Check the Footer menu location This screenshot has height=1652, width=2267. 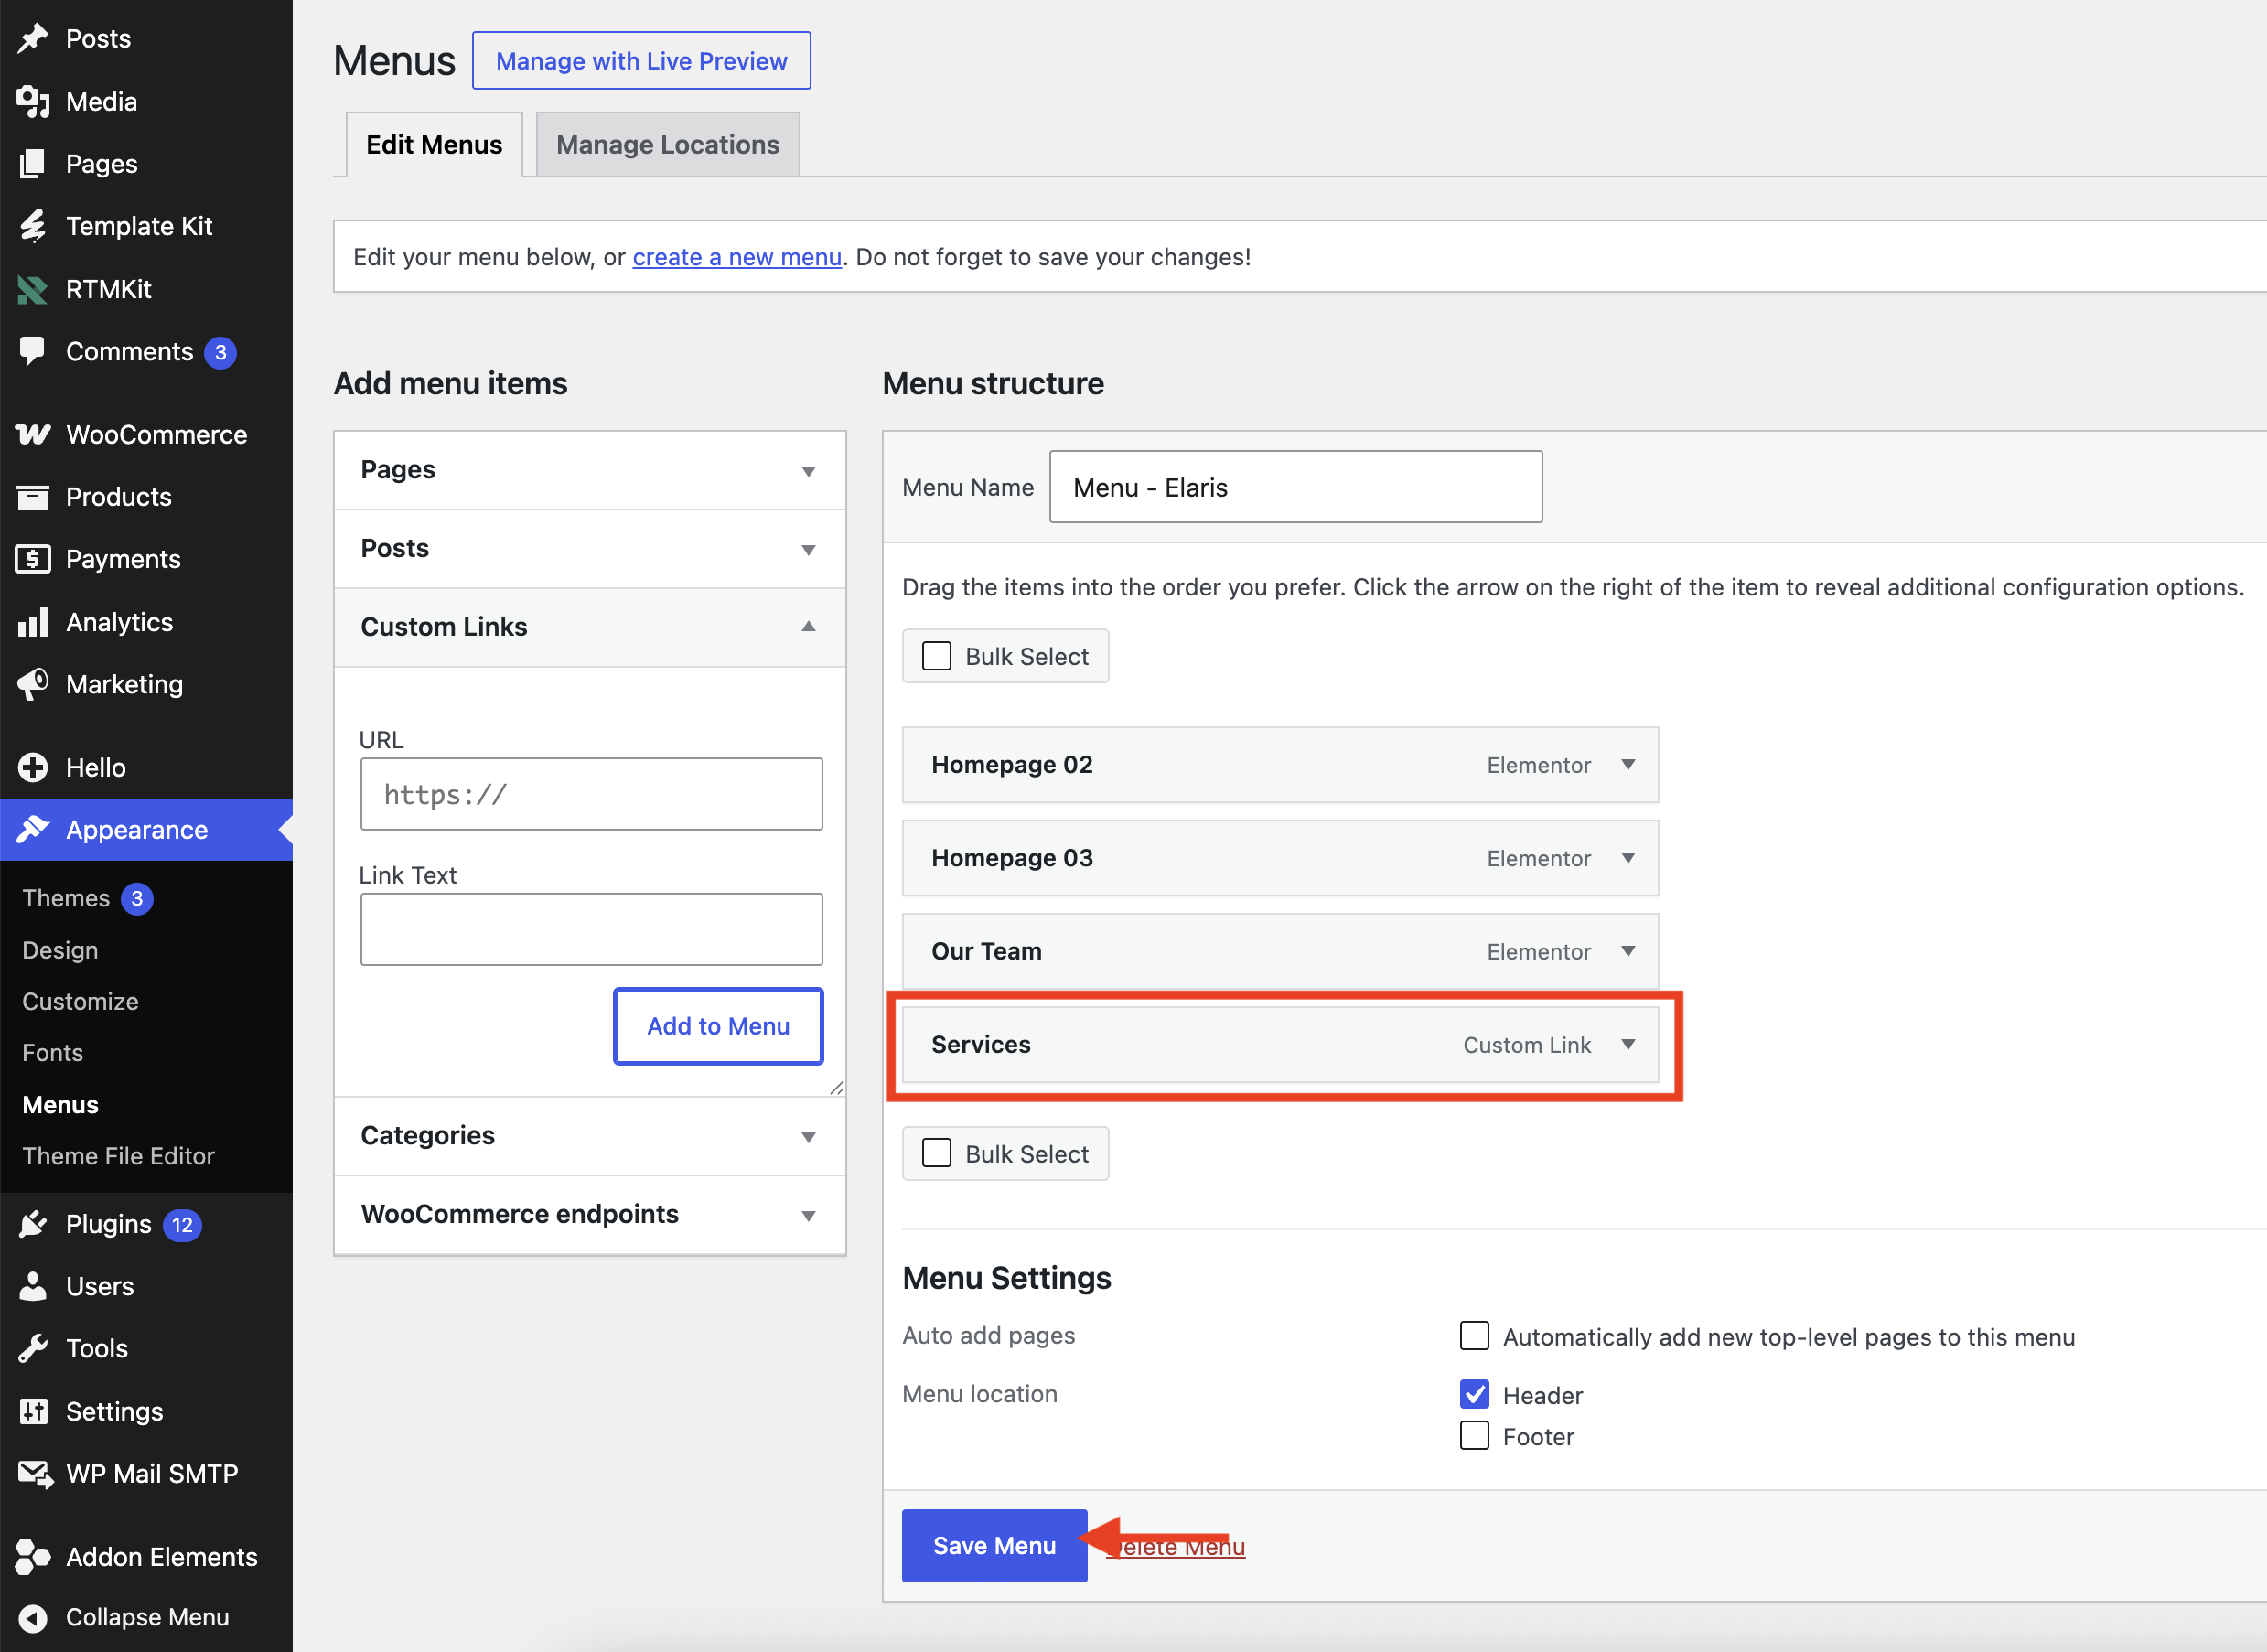(1474, 1436)
